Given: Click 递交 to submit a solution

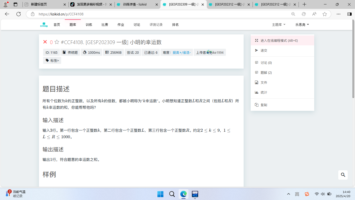Looking at the screenshot, I should 264,51.
